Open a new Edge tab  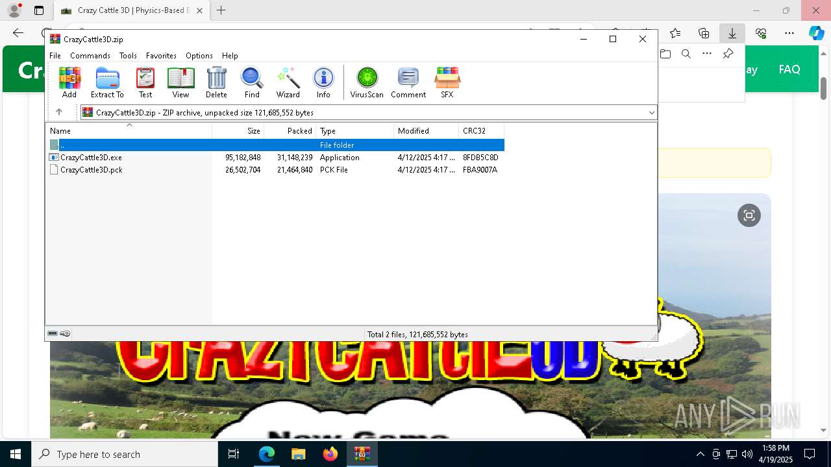[x=221, y=10]
